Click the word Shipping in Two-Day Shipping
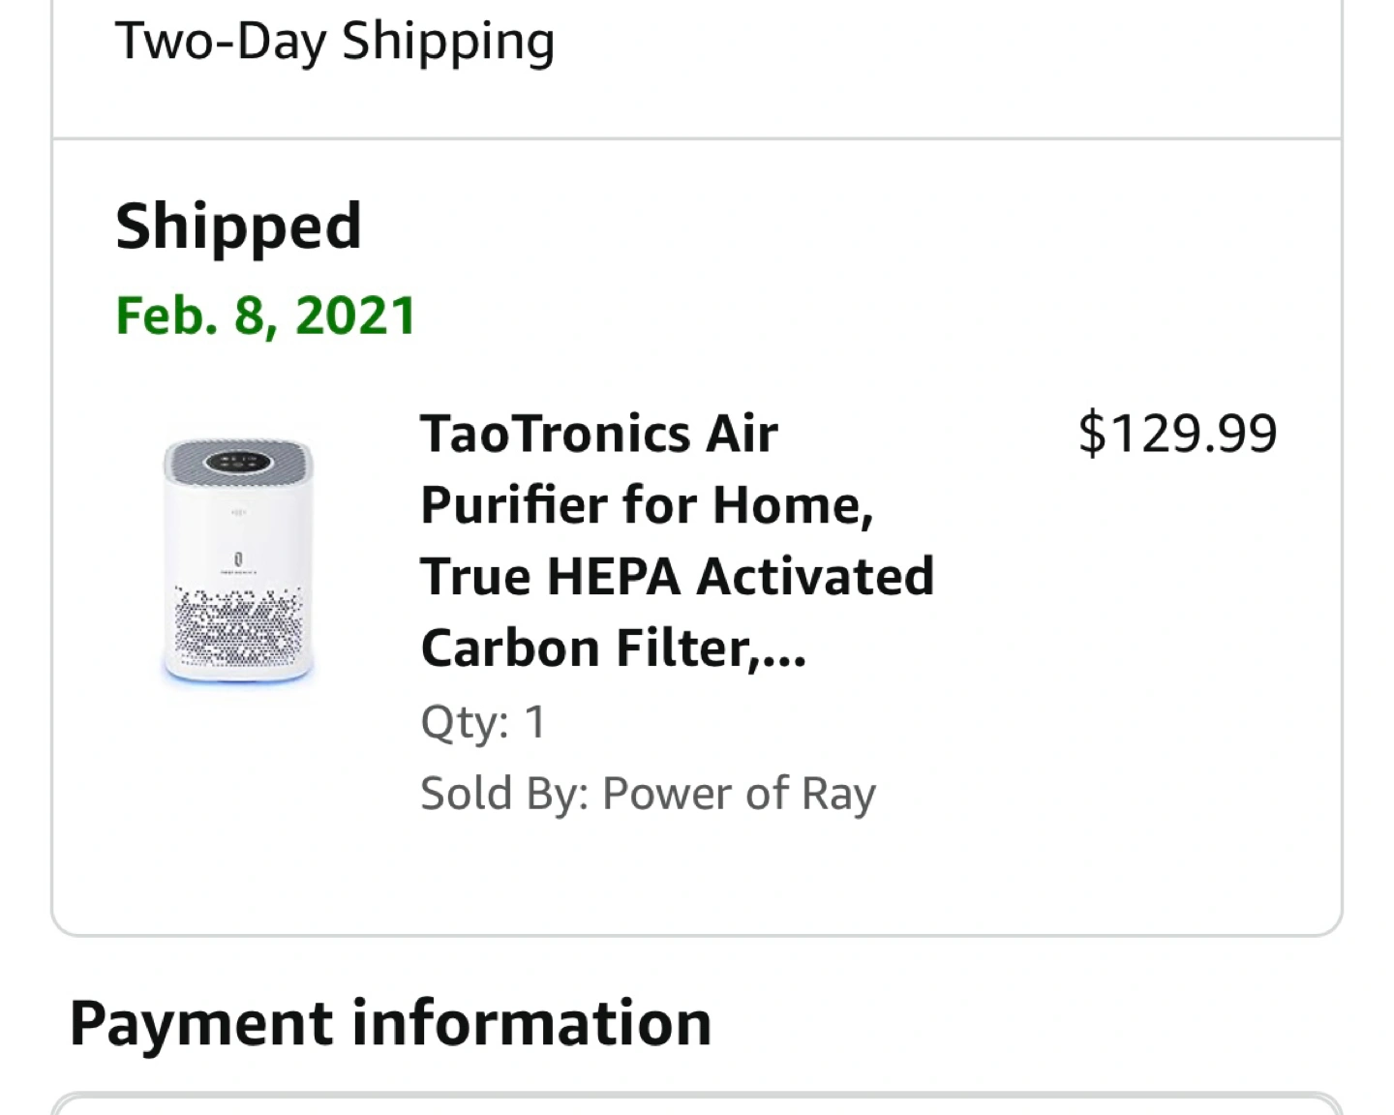Screen dimensions: 1394x1115 tap(448, 41)
